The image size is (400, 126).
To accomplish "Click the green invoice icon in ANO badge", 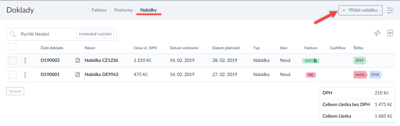I will pyautogui.click(x=315, y=61).
